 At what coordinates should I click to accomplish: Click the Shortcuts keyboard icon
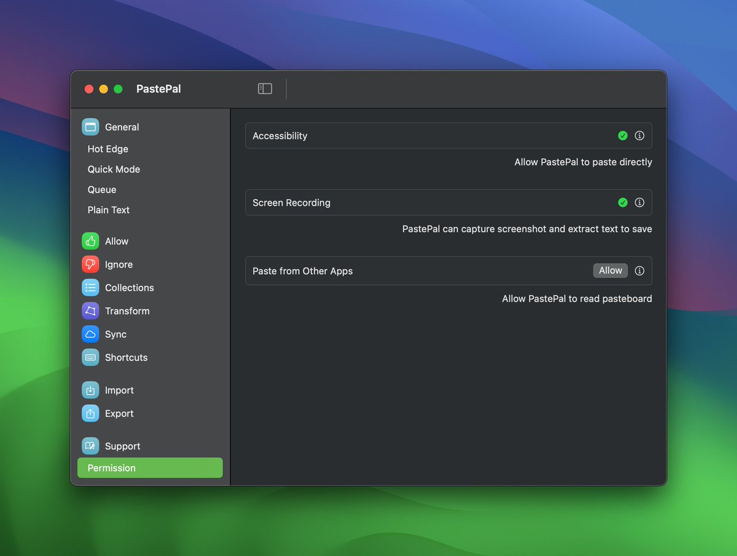click(x=90, y=358)
